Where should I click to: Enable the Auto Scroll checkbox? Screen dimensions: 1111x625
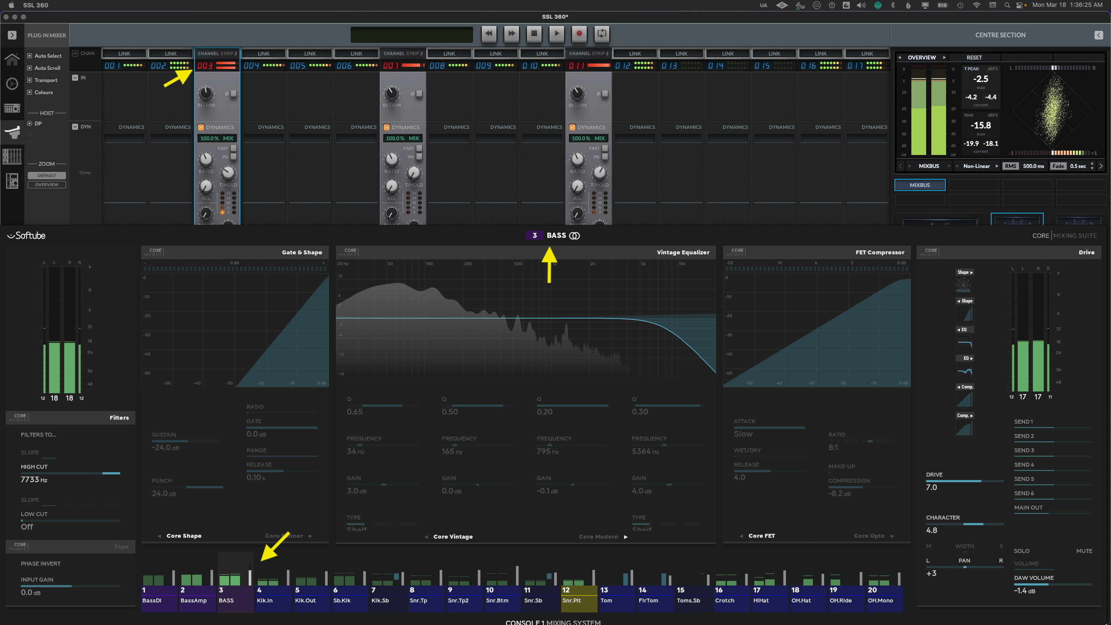(x=30, y=68)
